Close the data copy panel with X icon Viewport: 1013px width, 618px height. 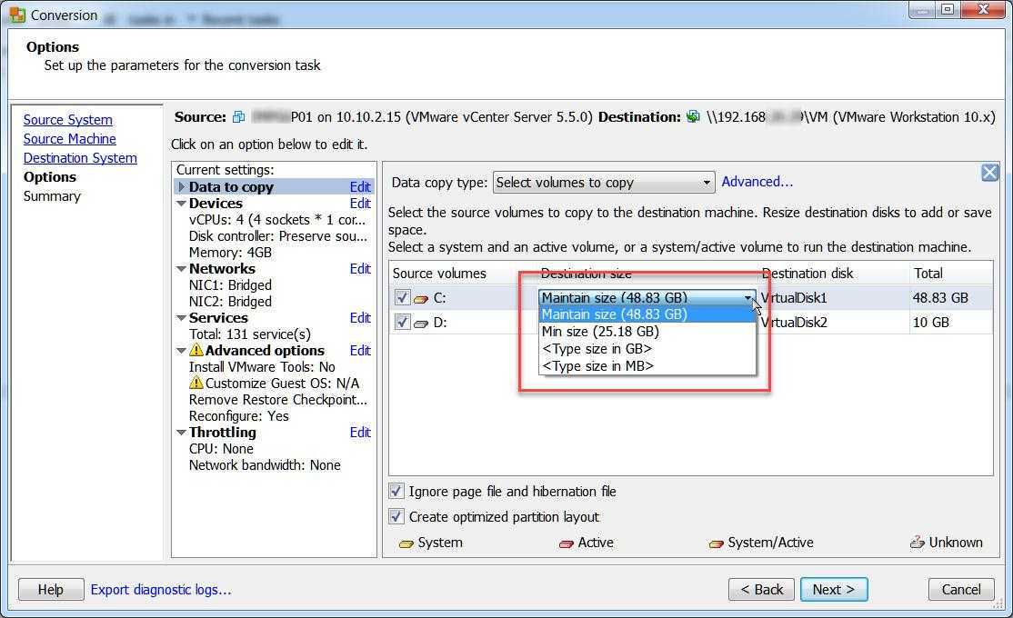pos(989,173)
